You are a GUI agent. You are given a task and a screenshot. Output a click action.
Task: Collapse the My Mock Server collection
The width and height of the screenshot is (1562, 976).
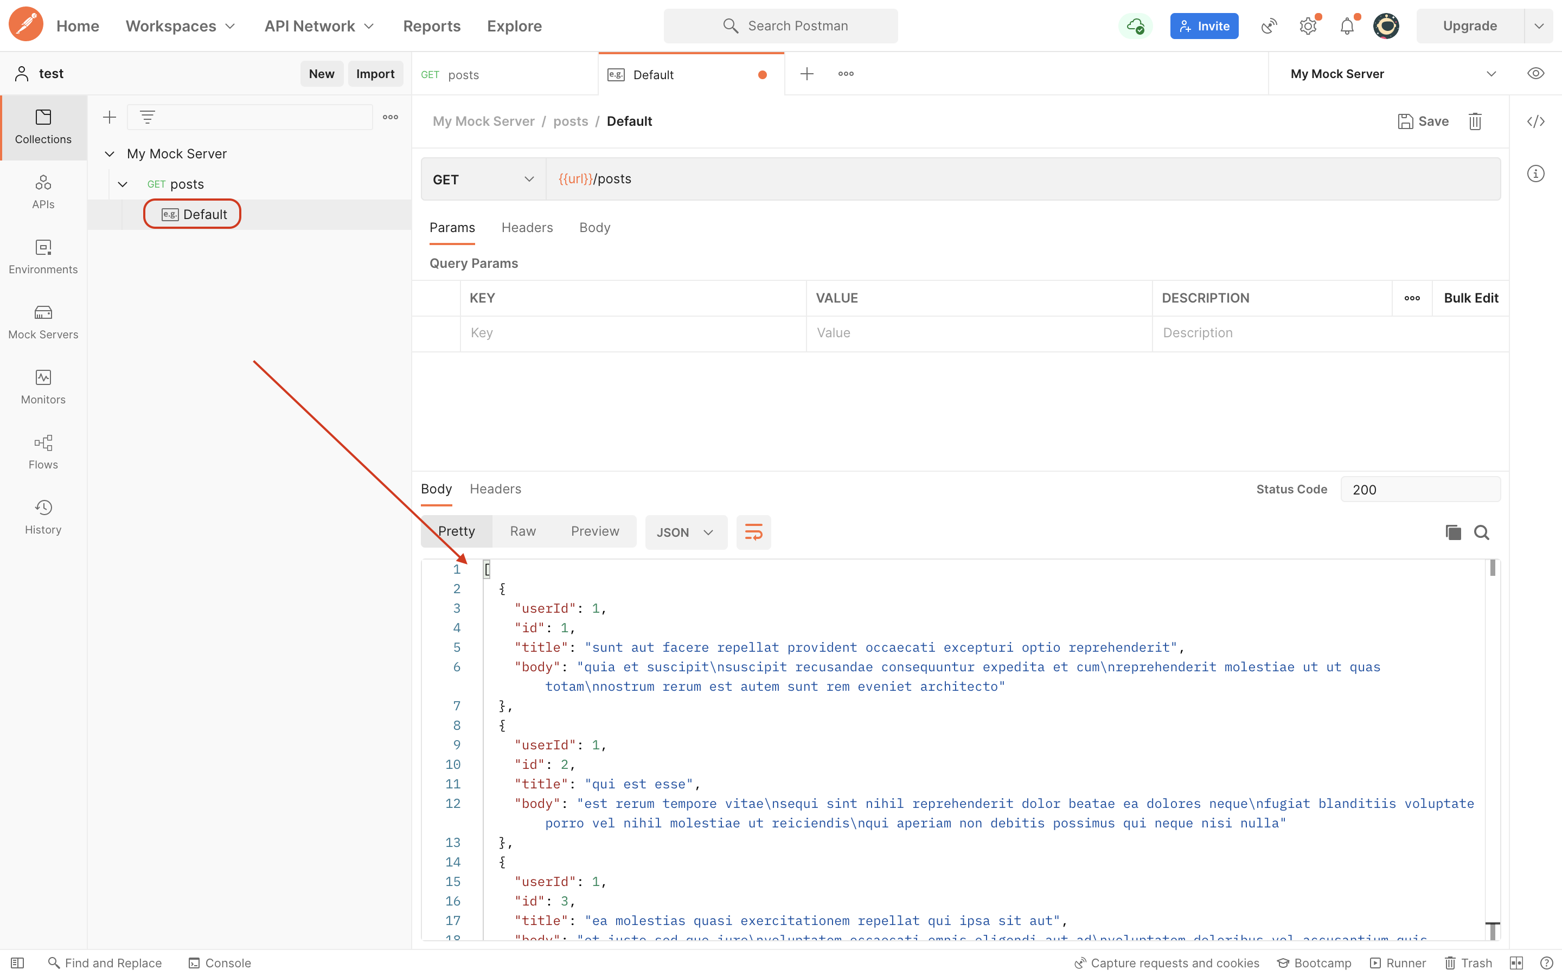click(110, 153)
